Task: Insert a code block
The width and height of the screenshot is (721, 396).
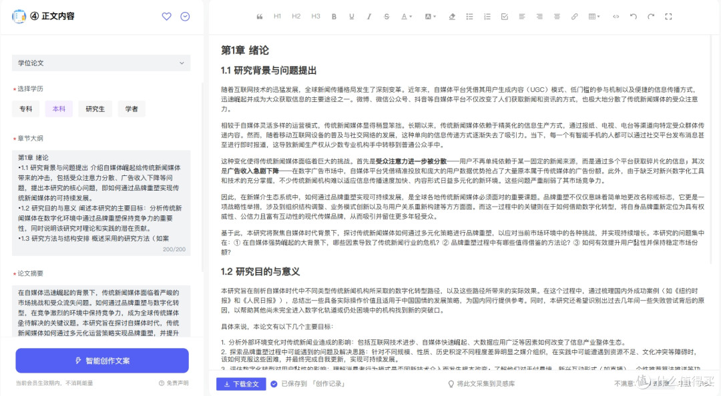Action: 616,17
